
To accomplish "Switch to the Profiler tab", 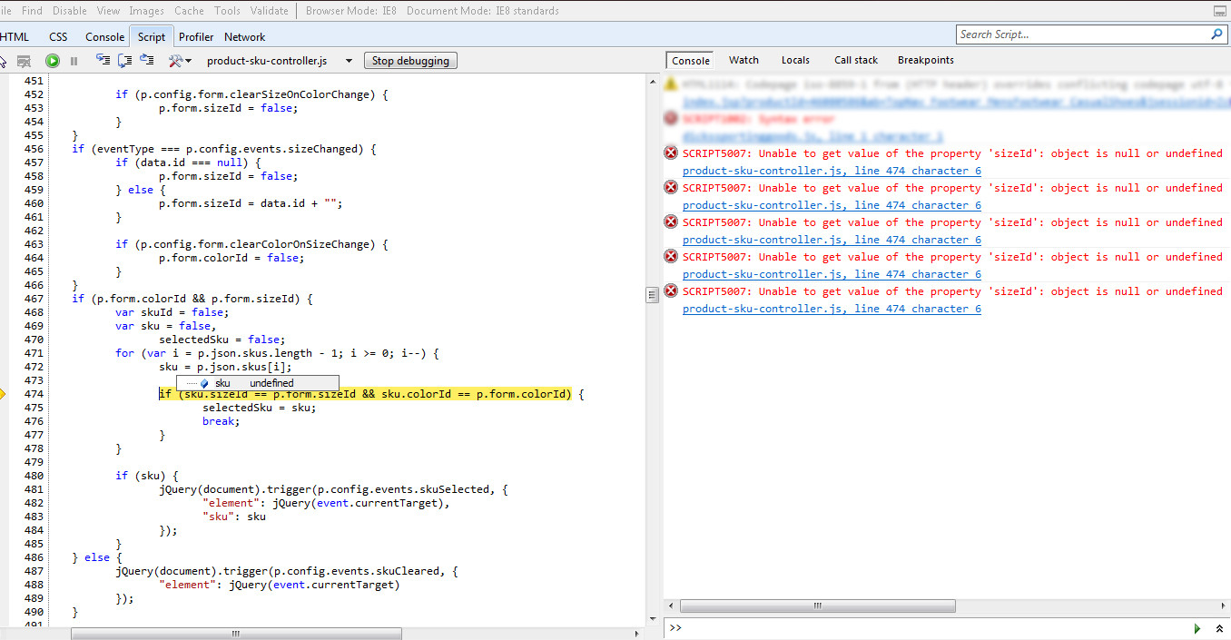I will click(196, 37).
